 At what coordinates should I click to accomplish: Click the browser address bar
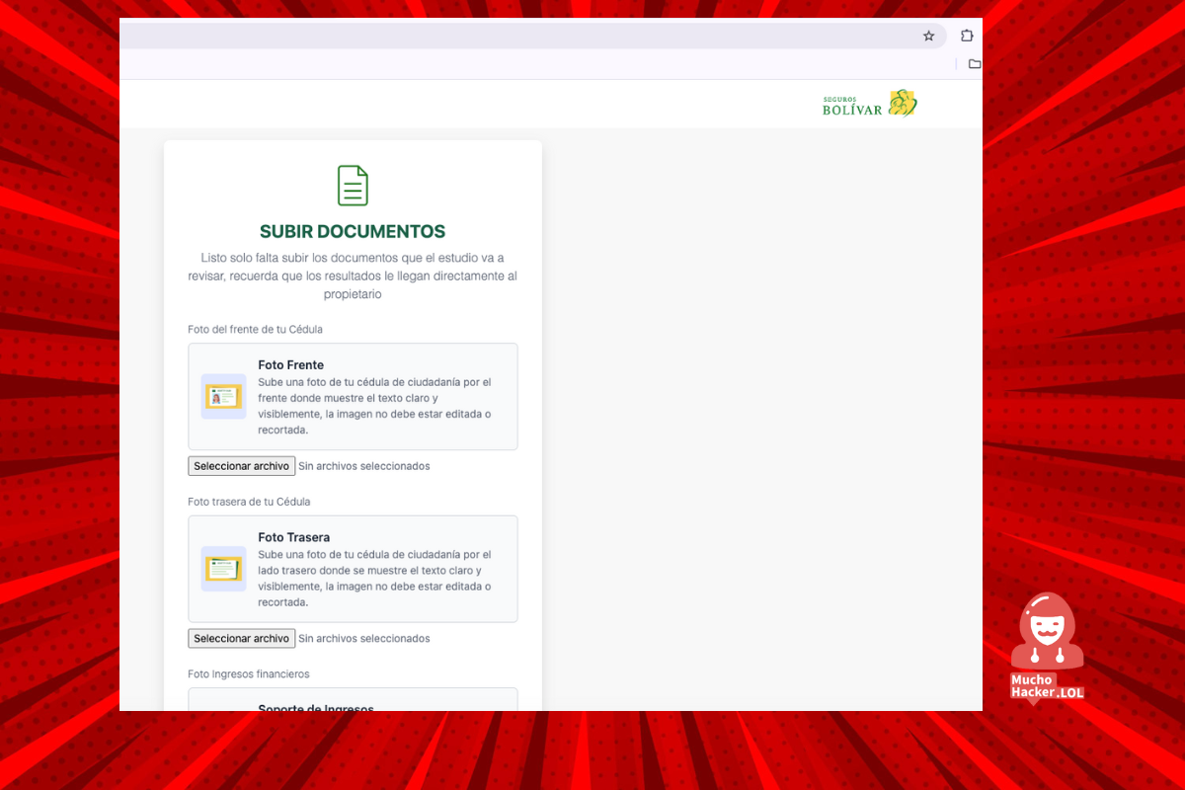coord(533,36)
